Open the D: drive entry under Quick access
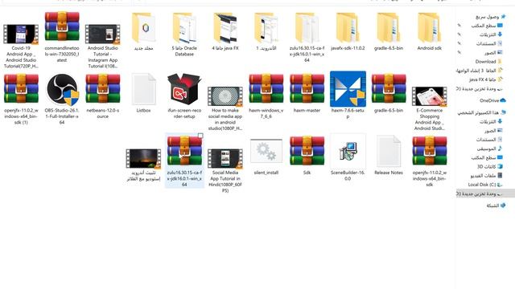515x289 pixels. click(480, 89)
